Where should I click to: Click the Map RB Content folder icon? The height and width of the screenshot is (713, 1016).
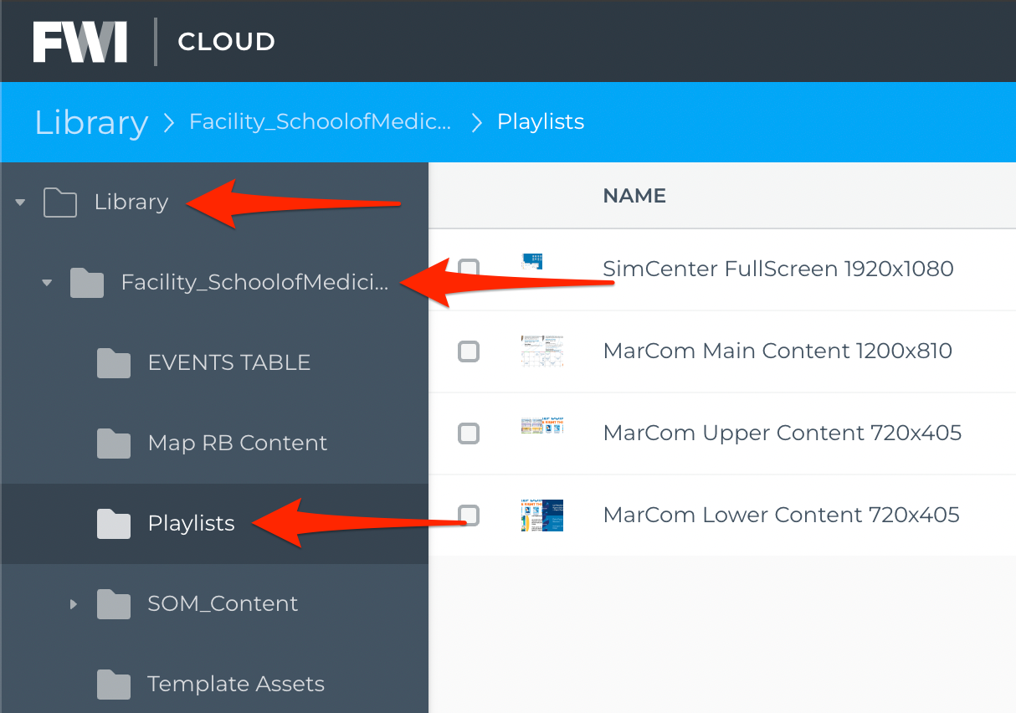pyautogui.click(x=114, y=444)
